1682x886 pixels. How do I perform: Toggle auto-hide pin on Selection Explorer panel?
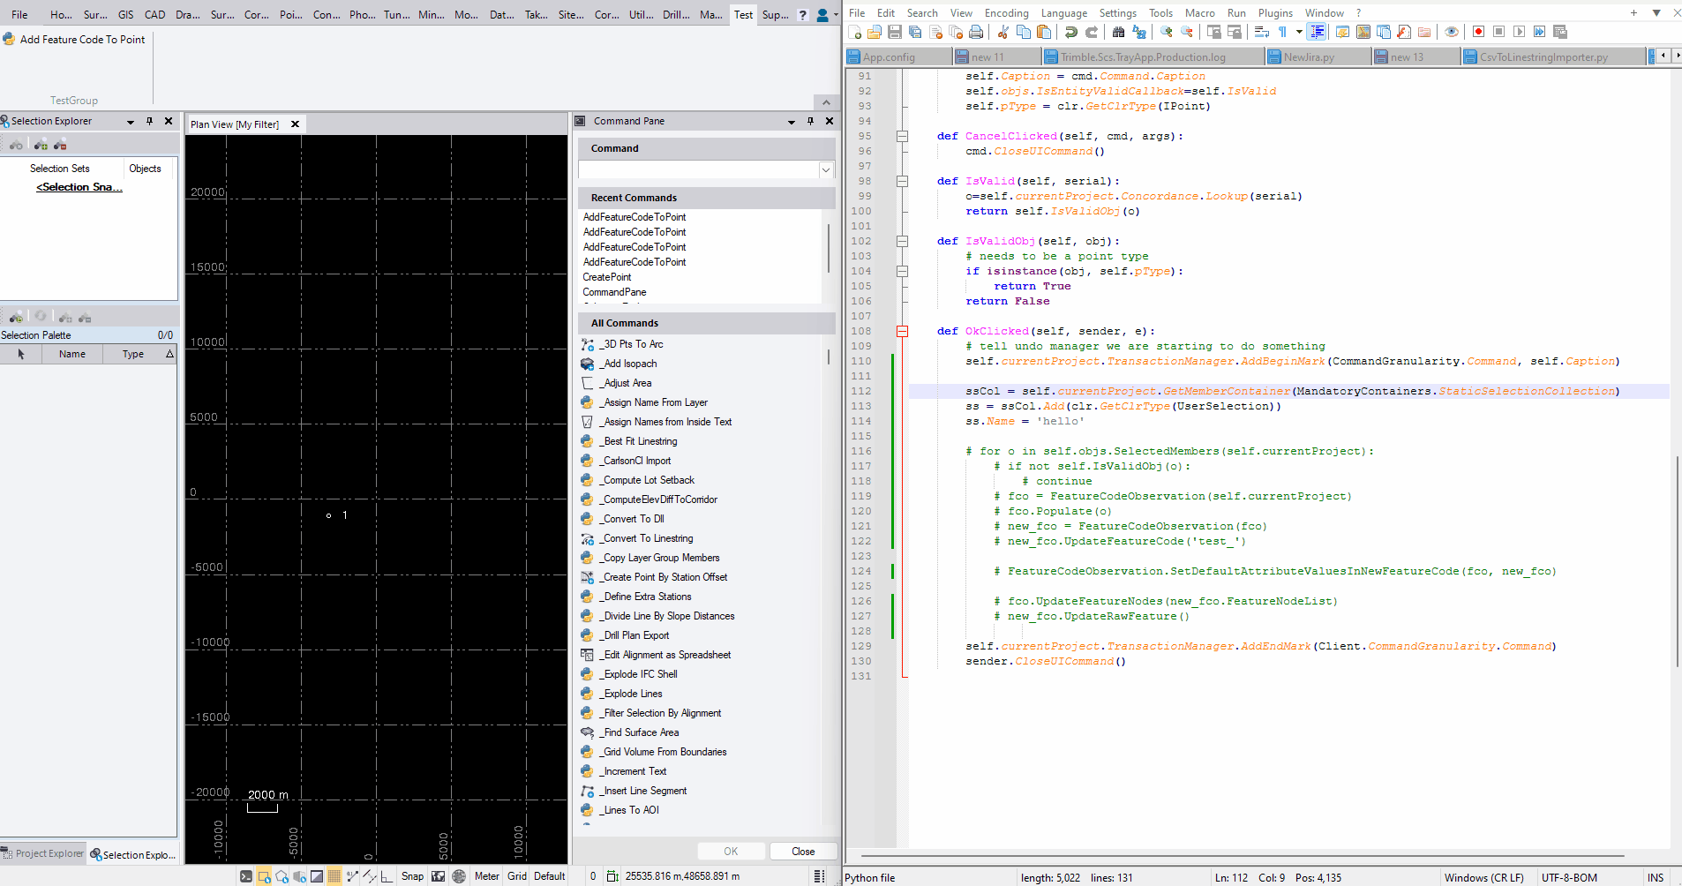[149, 121]
